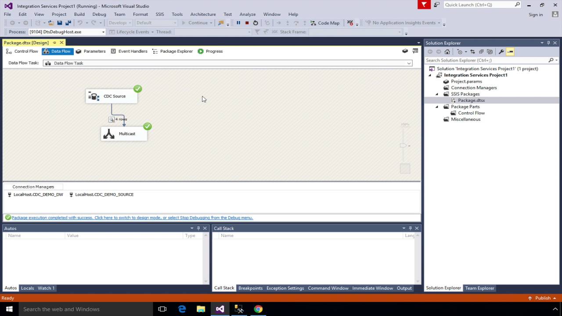The image size is (562, 316).
Task: Click zoom fit box on canvas
Action: 405,169
